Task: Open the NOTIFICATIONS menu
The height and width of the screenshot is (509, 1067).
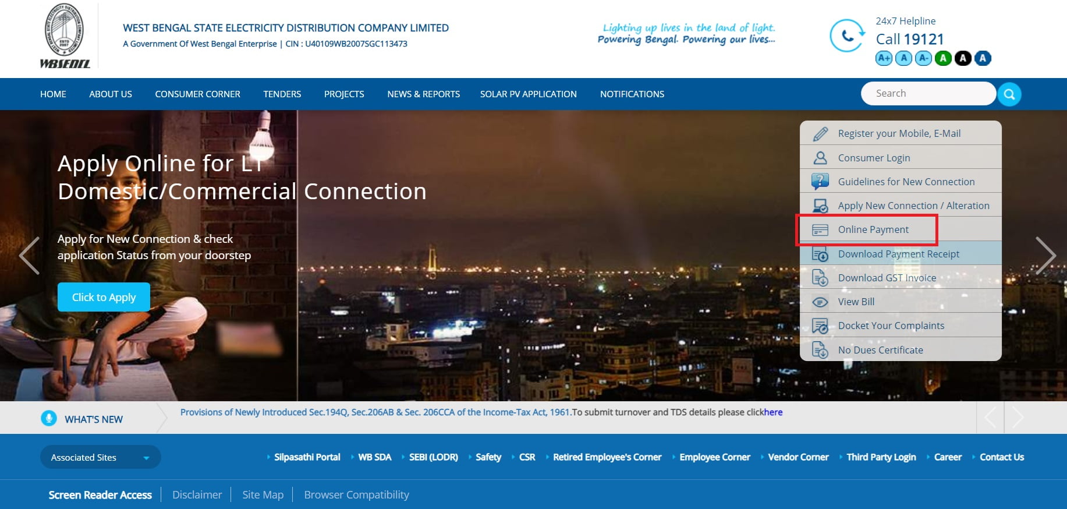Action: coord(632,94)
